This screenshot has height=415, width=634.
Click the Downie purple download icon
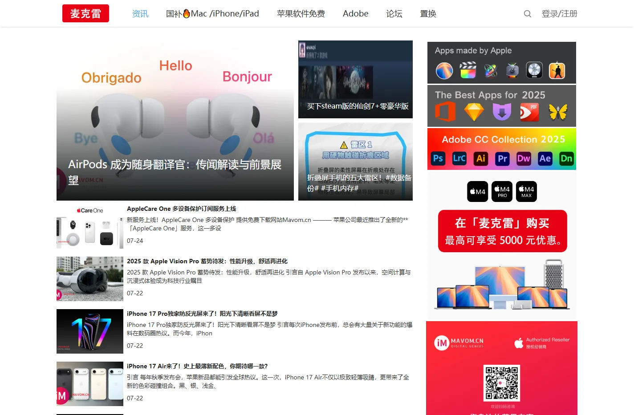pos(502,112)
